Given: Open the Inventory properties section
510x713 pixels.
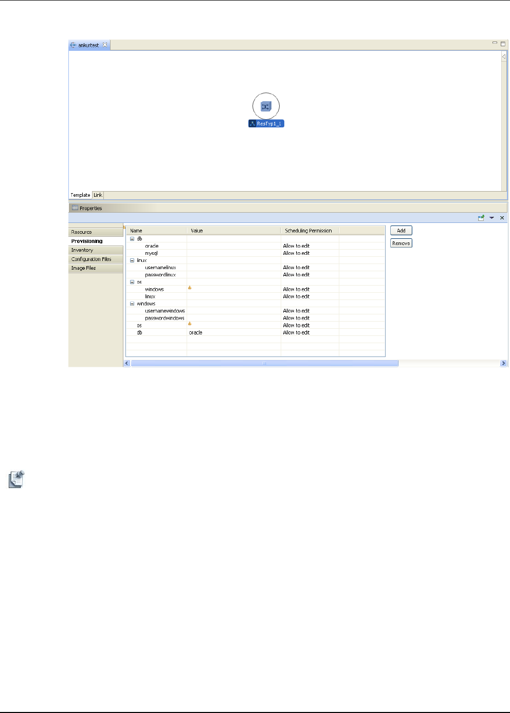Looking at the screenshot, I should tap(96, 250).
